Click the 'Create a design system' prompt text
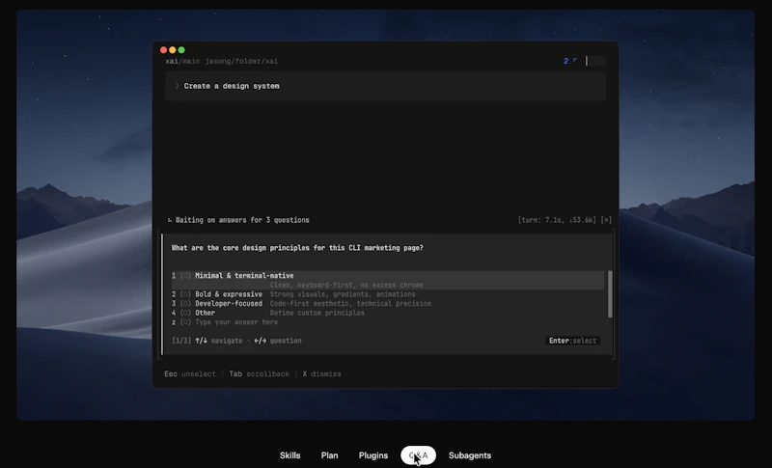Viewport: 772px width, 468px height. coord(232,86)
